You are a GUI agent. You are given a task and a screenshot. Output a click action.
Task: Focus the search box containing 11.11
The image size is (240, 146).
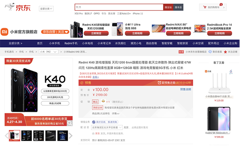pyautogui.click(x=119, y=7)
